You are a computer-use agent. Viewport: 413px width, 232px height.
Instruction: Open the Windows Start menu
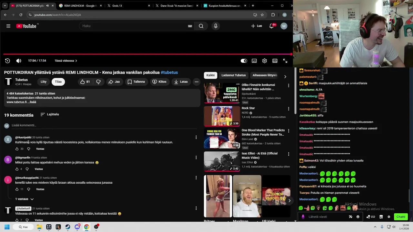point(7,227)
